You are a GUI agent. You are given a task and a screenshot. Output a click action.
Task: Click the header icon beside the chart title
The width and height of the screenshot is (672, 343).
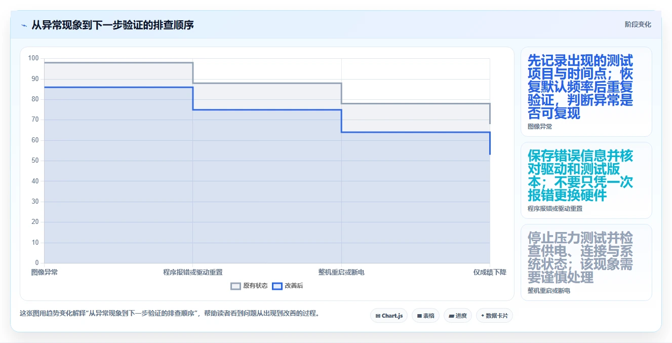click(x=24, y=25)
